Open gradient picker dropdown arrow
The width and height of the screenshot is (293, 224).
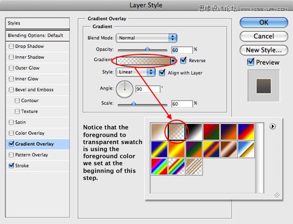tap(173, 61)
